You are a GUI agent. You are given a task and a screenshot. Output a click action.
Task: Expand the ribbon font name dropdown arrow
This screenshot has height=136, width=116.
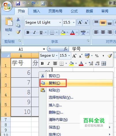60,22
